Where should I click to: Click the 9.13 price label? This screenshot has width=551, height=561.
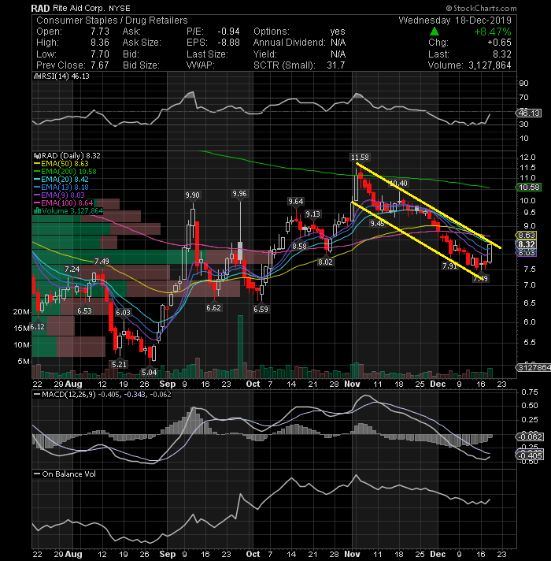[313, 214]
